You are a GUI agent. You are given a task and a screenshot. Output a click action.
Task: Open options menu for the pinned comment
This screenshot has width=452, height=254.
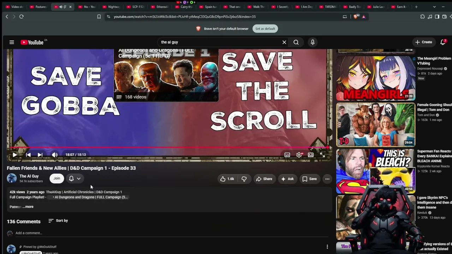327,247
